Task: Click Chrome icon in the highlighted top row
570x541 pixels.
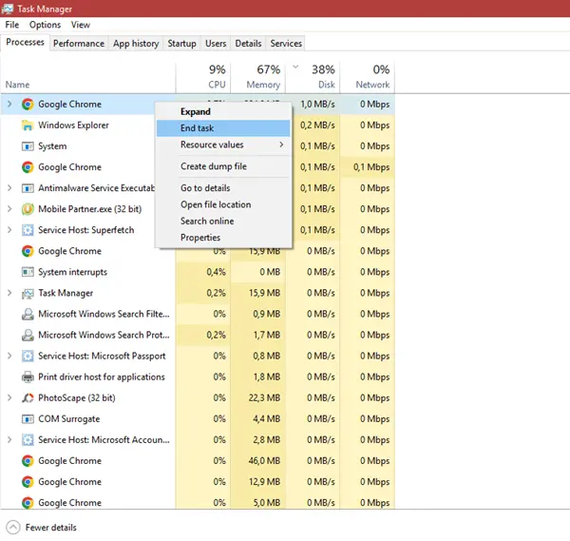Action: tap(28, 105)
